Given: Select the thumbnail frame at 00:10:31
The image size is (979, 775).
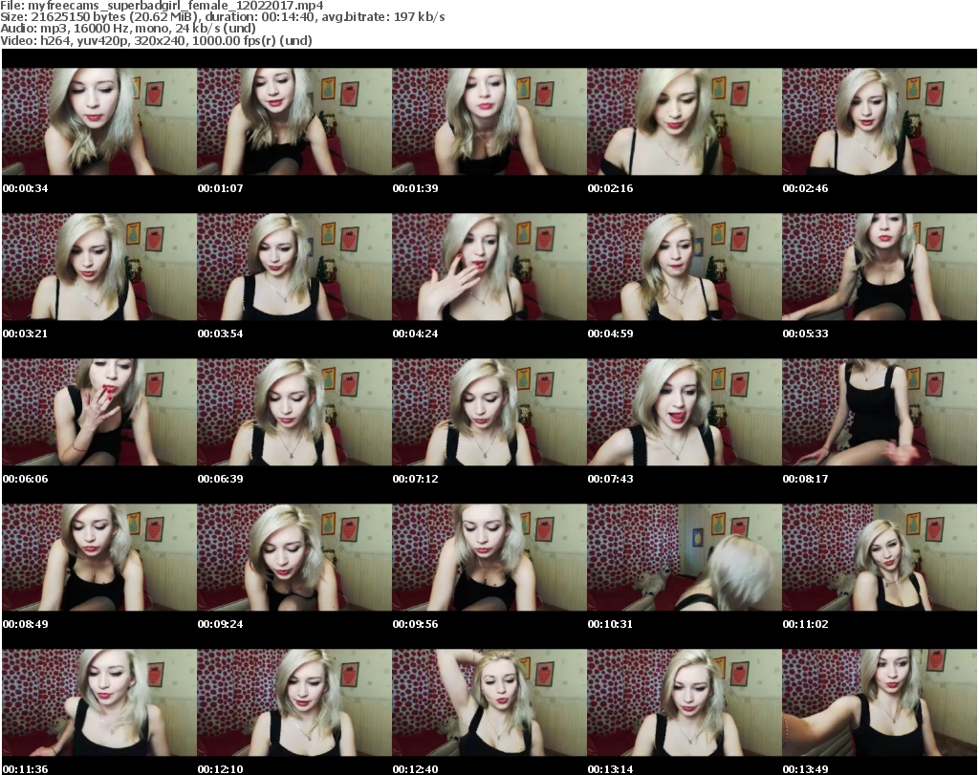Looking at the screenshot, I should point(685,557).
